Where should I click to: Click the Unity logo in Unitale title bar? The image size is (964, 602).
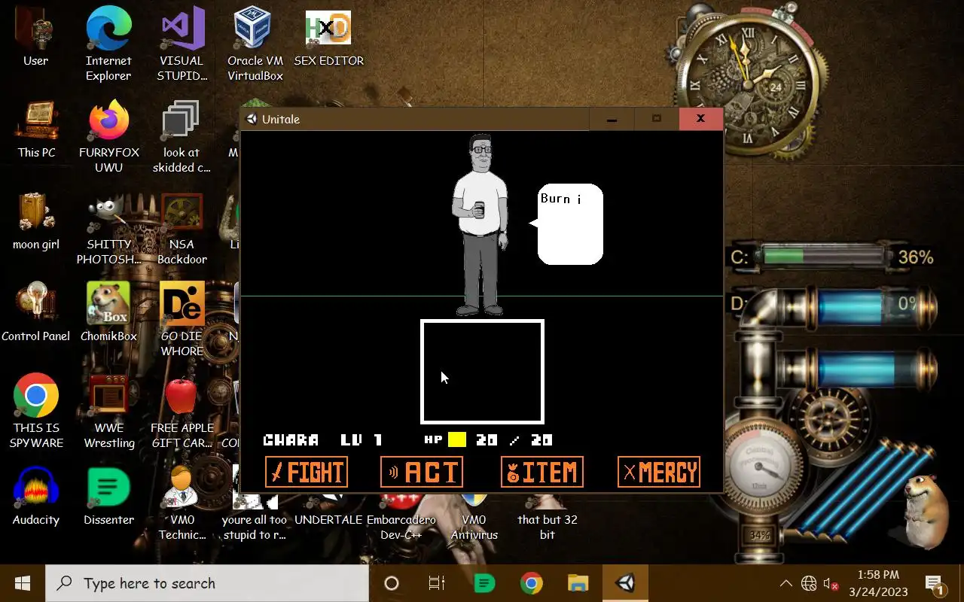coord(252,119)
